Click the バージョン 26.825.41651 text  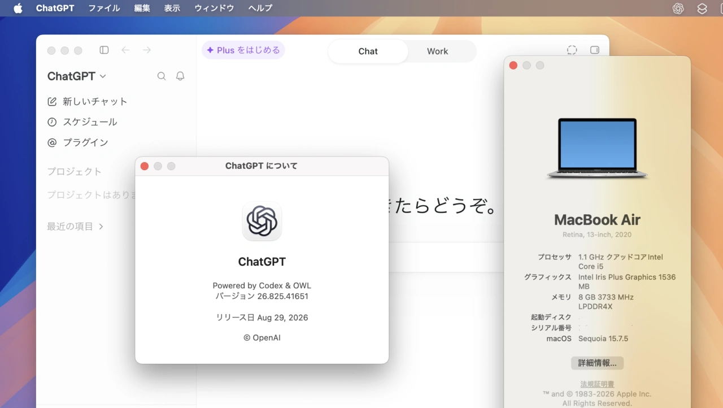tap(262, 296)
